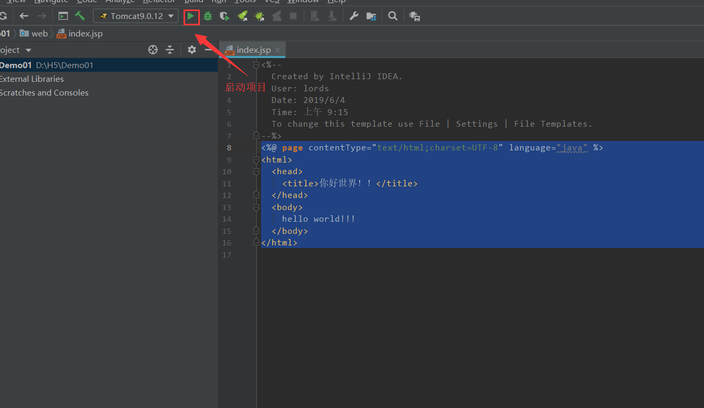Click the last toolbar icon after search
The image size is (704, 408).
pyautogui.click(x=414, y=16)
